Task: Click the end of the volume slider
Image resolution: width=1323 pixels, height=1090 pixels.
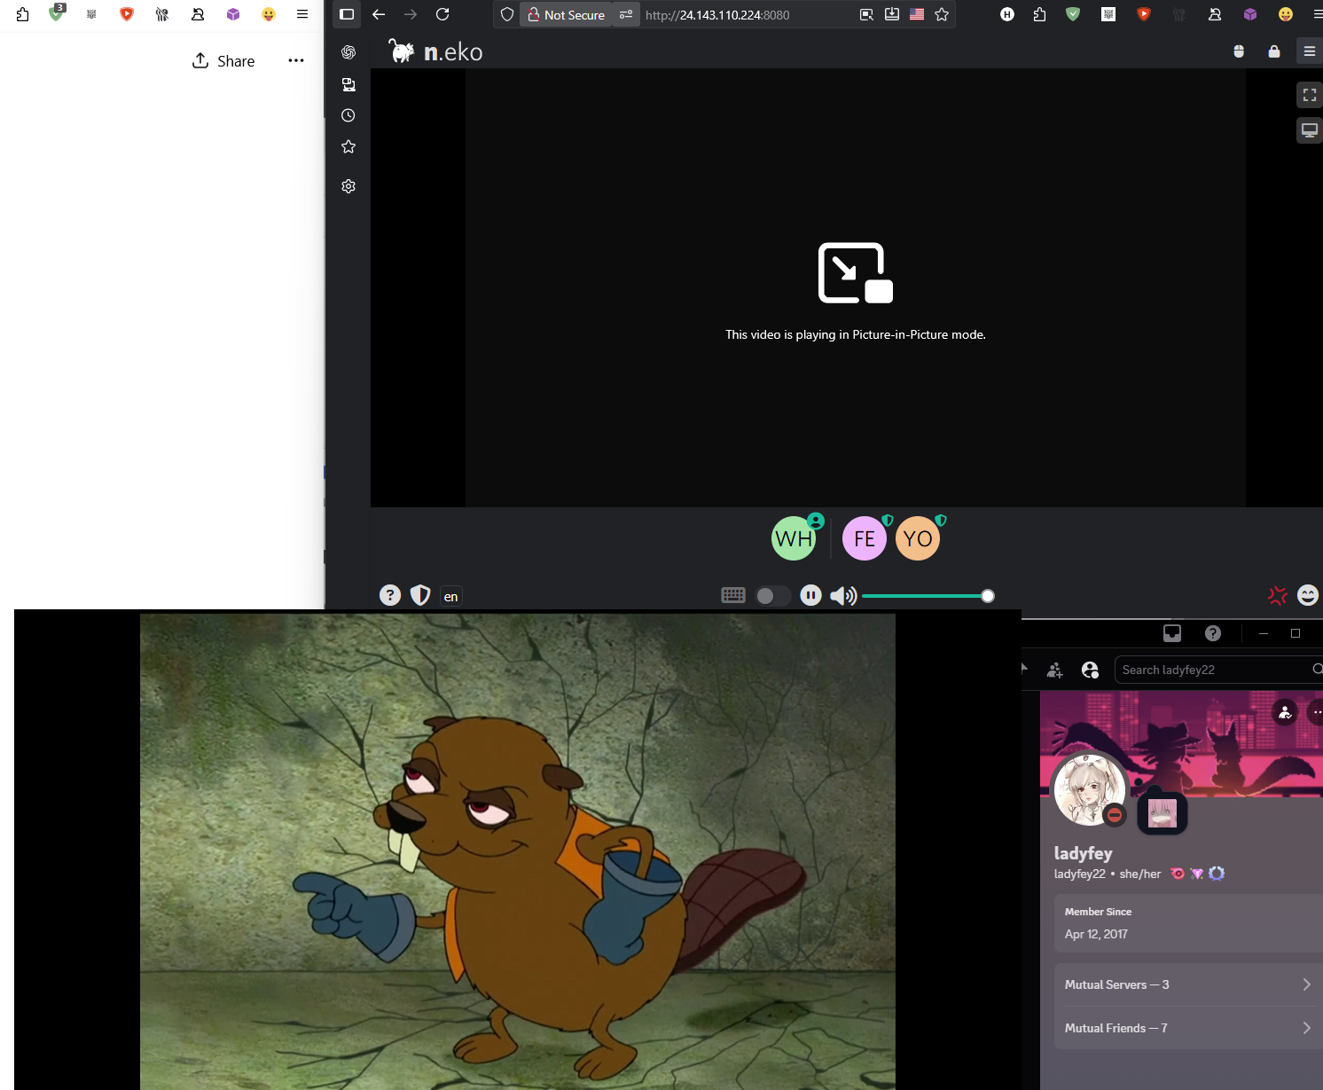Action: (x=987, y=596)
